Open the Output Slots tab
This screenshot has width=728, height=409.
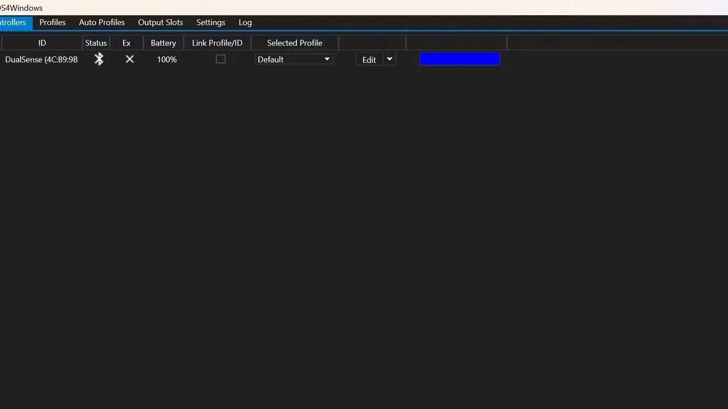tap(160, 22)
